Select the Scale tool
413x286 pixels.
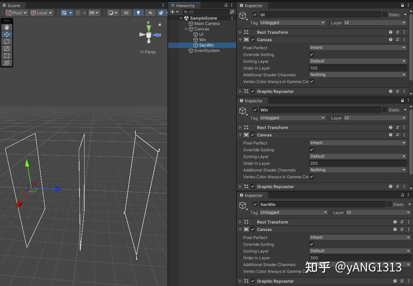7,49
